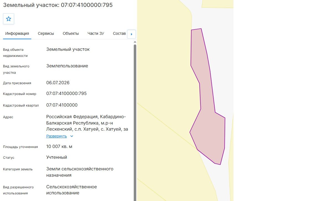This screenshot has width=319, height=201.
Task: Click the date value 06.07.2026
Action: click(58, 83)
